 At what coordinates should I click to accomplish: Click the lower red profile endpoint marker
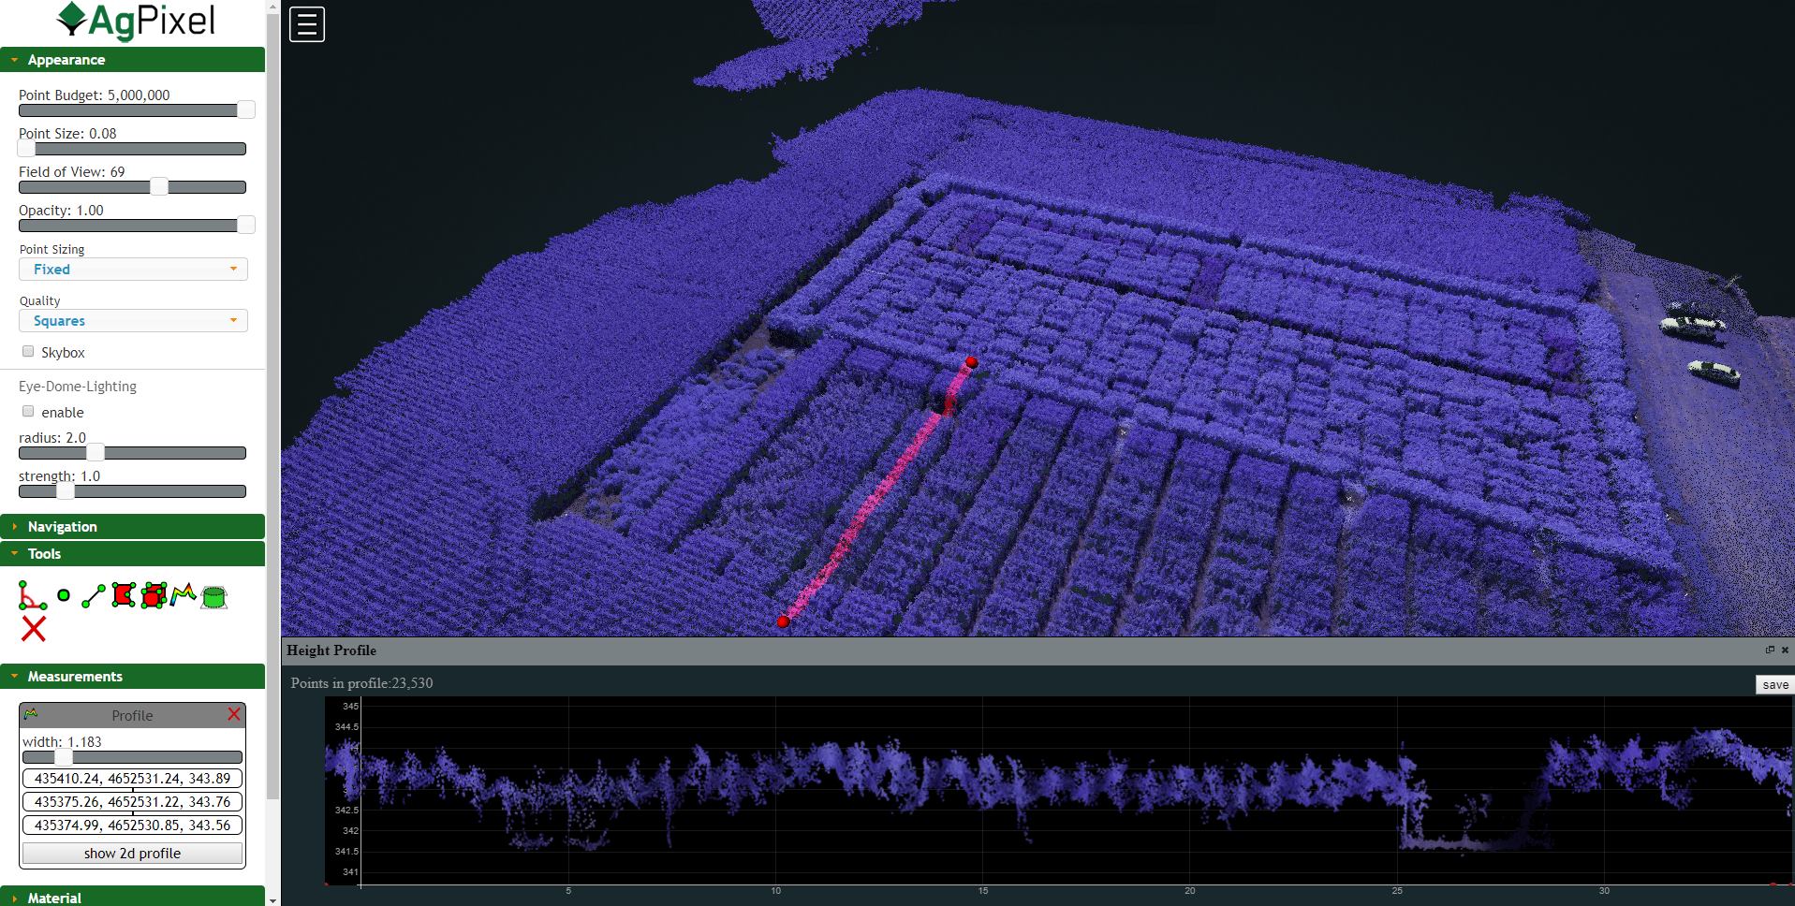pos(783,621)
